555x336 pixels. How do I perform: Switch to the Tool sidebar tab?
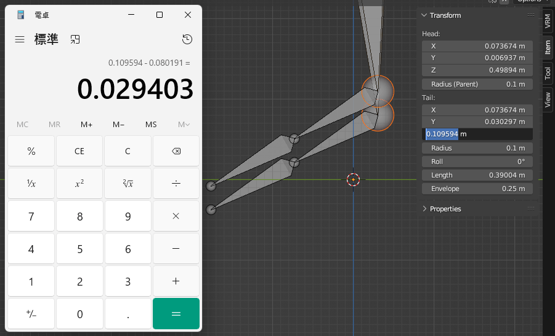click(548, 74)
